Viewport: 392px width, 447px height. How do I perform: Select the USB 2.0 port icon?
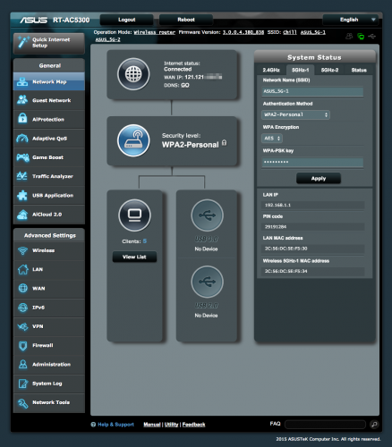pos(207,282)
